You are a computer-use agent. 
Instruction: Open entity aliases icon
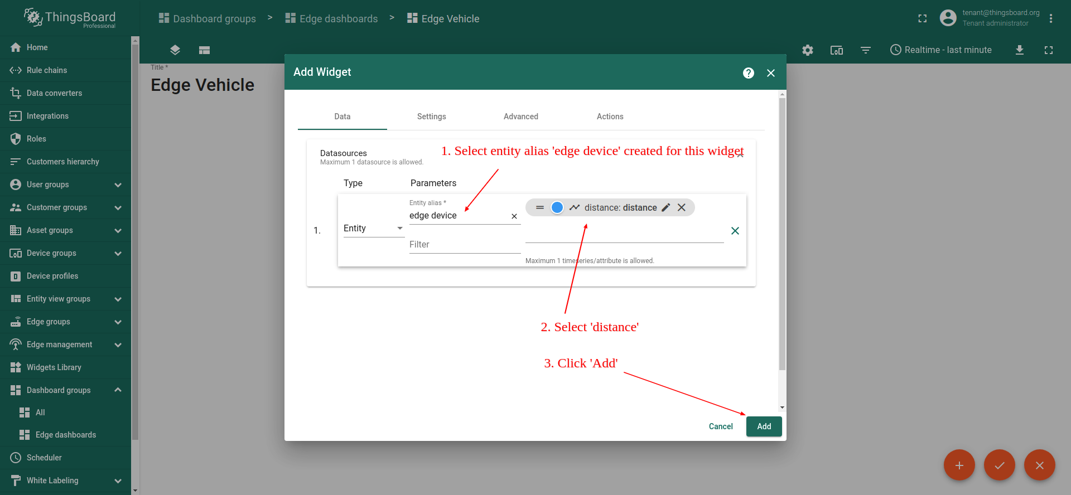coord(837,50)
